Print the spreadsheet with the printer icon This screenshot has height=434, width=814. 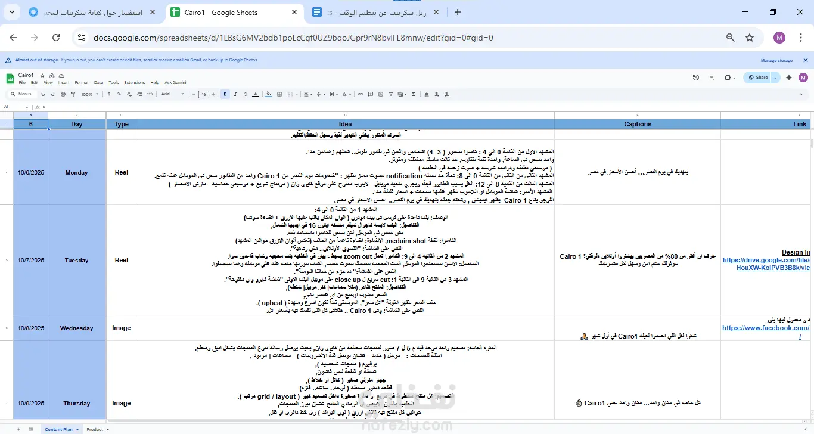click(63, 94)
